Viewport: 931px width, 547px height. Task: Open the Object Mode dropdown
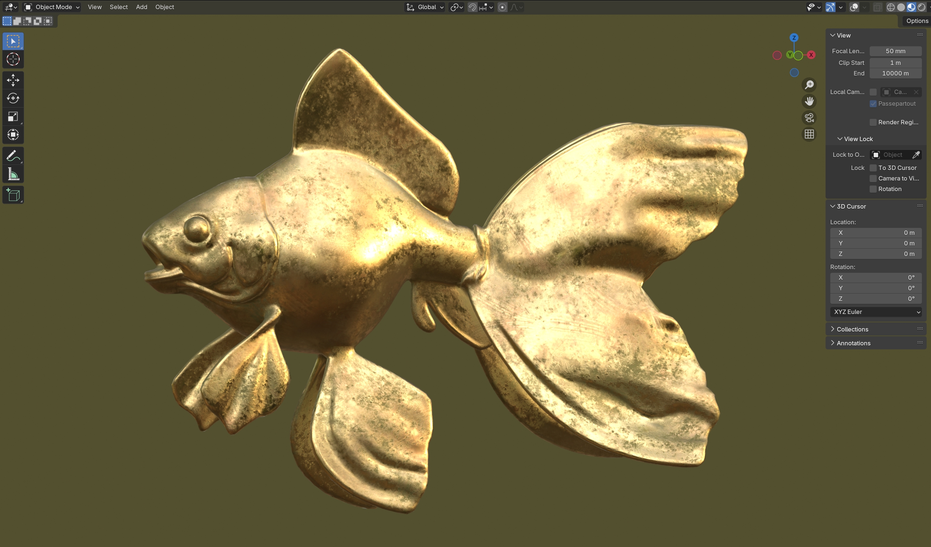(x=52, y=7)
